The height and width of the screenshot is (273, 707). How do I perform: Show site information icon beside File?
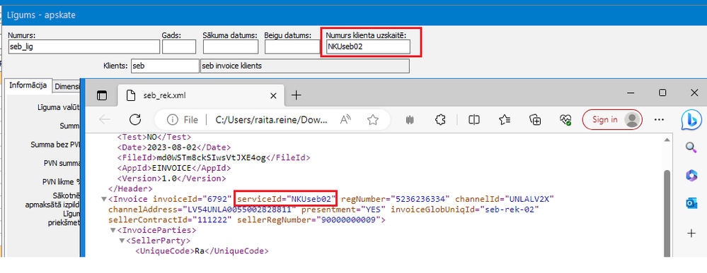coord(172,120)
